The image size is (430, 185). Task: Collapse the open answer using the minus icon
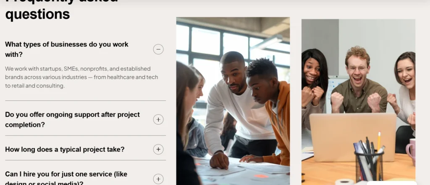[158, 49]
